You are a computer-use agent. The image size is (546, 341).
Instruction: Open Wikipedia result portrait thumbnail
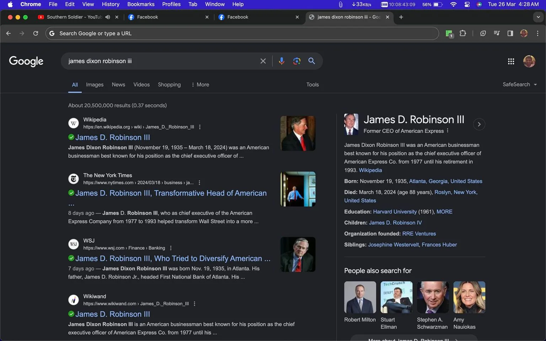point(298,133)
